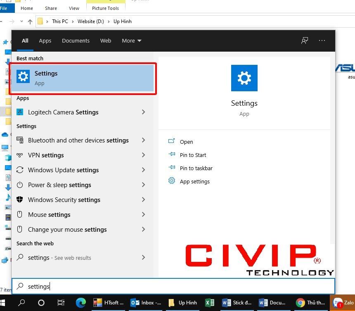Open Zalo from the taskbar

(x=343, y=303)
